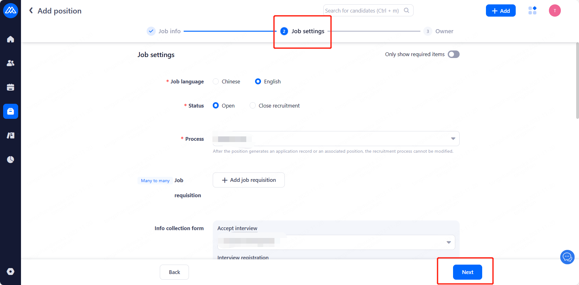Open the positions briefcase icon
The image size is (579, 285).
(x=10, y=111)
